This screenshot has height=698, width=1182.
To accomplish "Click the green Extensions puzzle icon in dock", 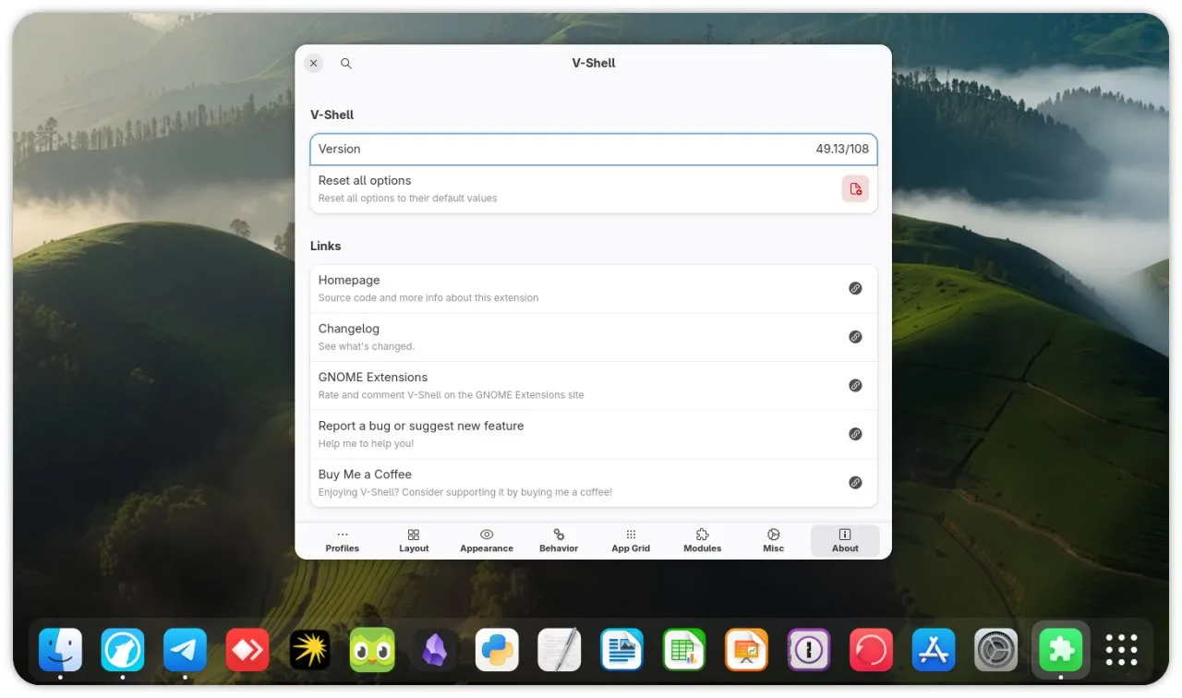I will click(1060, 650).
